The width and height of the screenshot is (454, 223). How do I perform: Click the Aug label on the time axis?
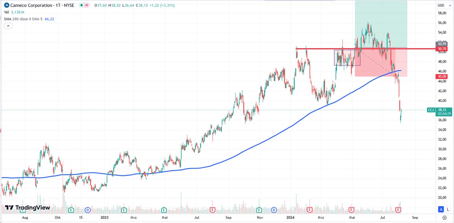coord(25,217)
